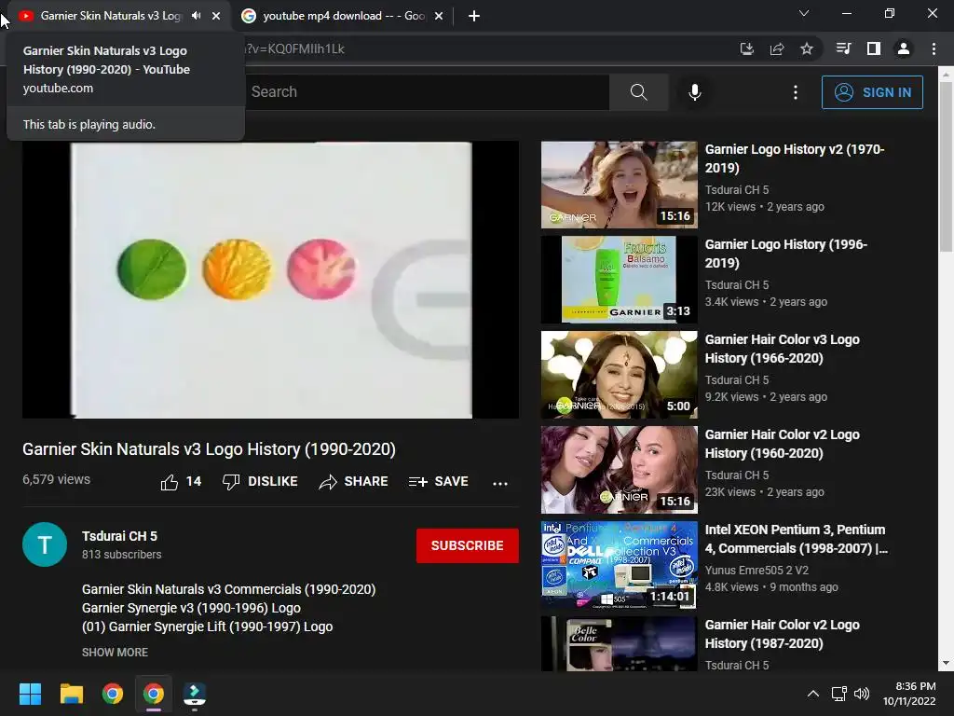The height and width of the screenshot is (716, 954).
Task: Toggle Chrome side panel
Action: (x=873, y=48)
